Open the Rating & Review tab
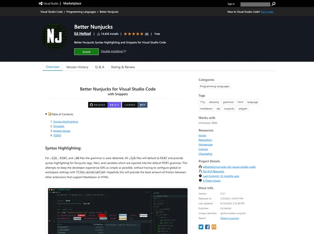The width and height of the screenshot is (314, 234). click(x=123, y=67)
